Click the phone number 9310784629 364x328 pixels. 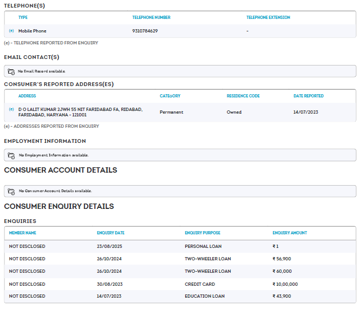(x=145, y=31)
